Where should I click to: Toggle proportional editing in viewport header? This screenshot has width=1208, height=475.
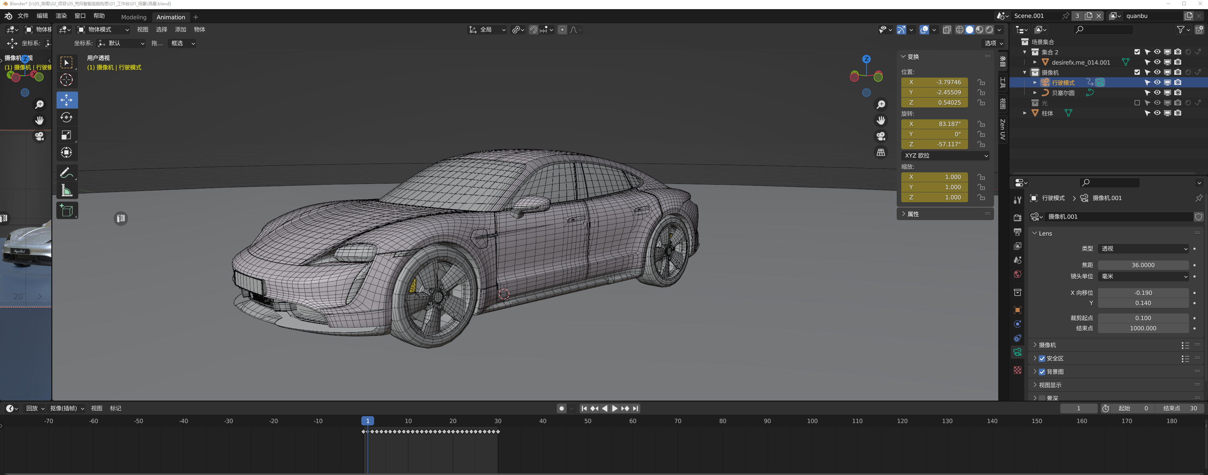coord(562,29)
